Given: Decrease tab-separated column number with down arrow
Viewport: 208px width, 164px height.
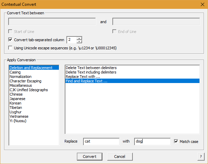Looking at the screenshot, I should click(79, 42).
